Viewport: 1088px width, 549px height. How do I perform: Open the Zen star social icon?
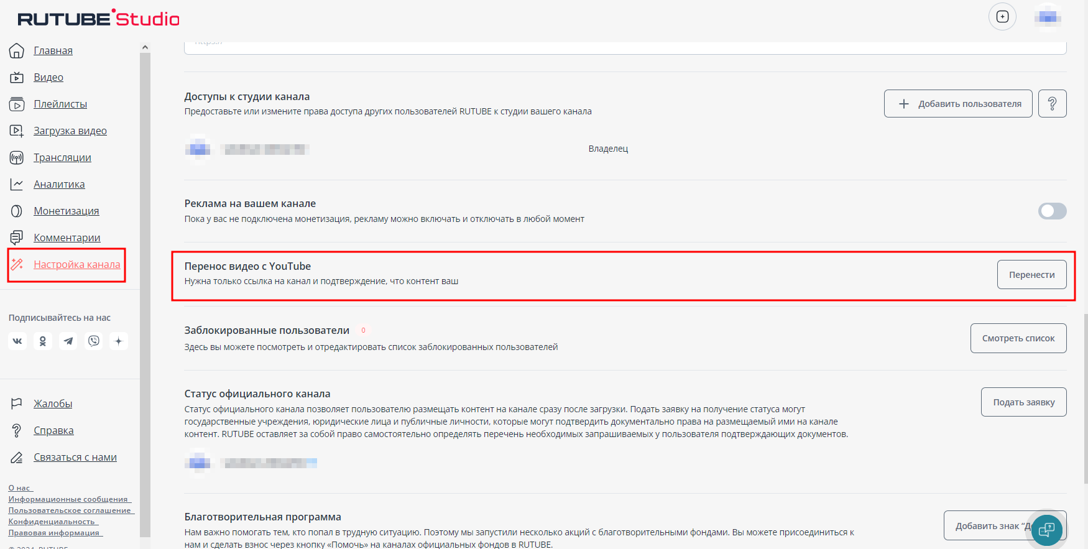point(119,341)
